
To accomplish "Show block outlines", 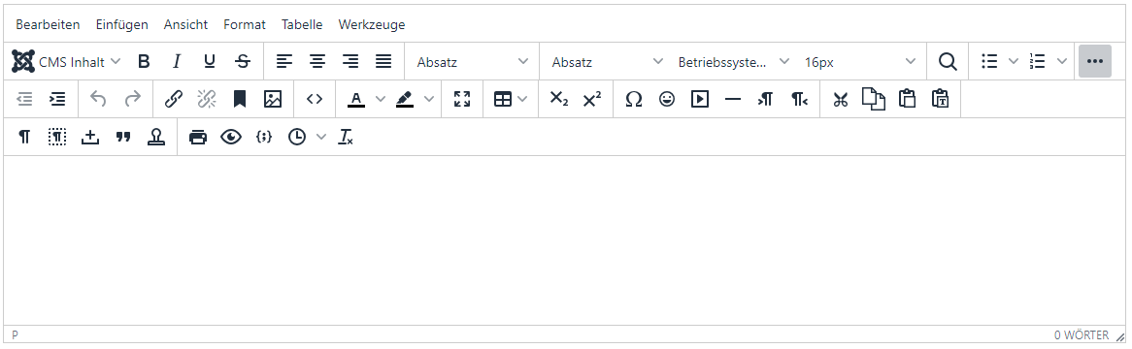I will tap(57, 137).
